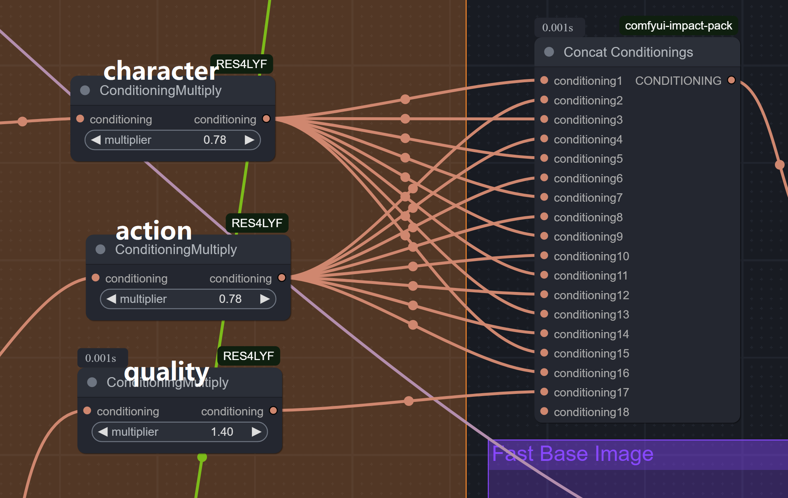Click link midpoint on the conditioning1 wire

[405, 99]
